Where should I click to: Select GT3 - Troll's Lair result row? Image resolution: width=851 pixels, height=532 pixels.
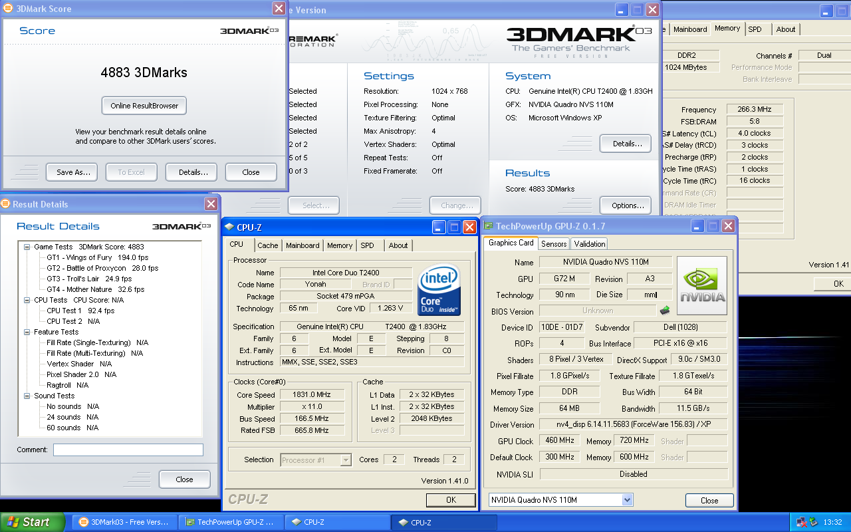point(89,279)
